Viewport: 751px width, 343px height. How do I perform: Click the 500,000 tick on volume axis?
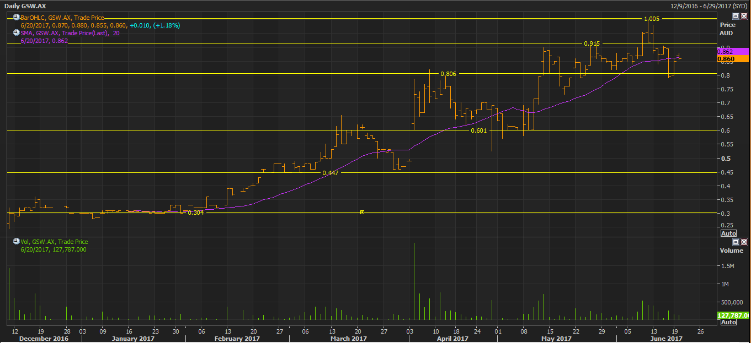(x=732, y=302)
